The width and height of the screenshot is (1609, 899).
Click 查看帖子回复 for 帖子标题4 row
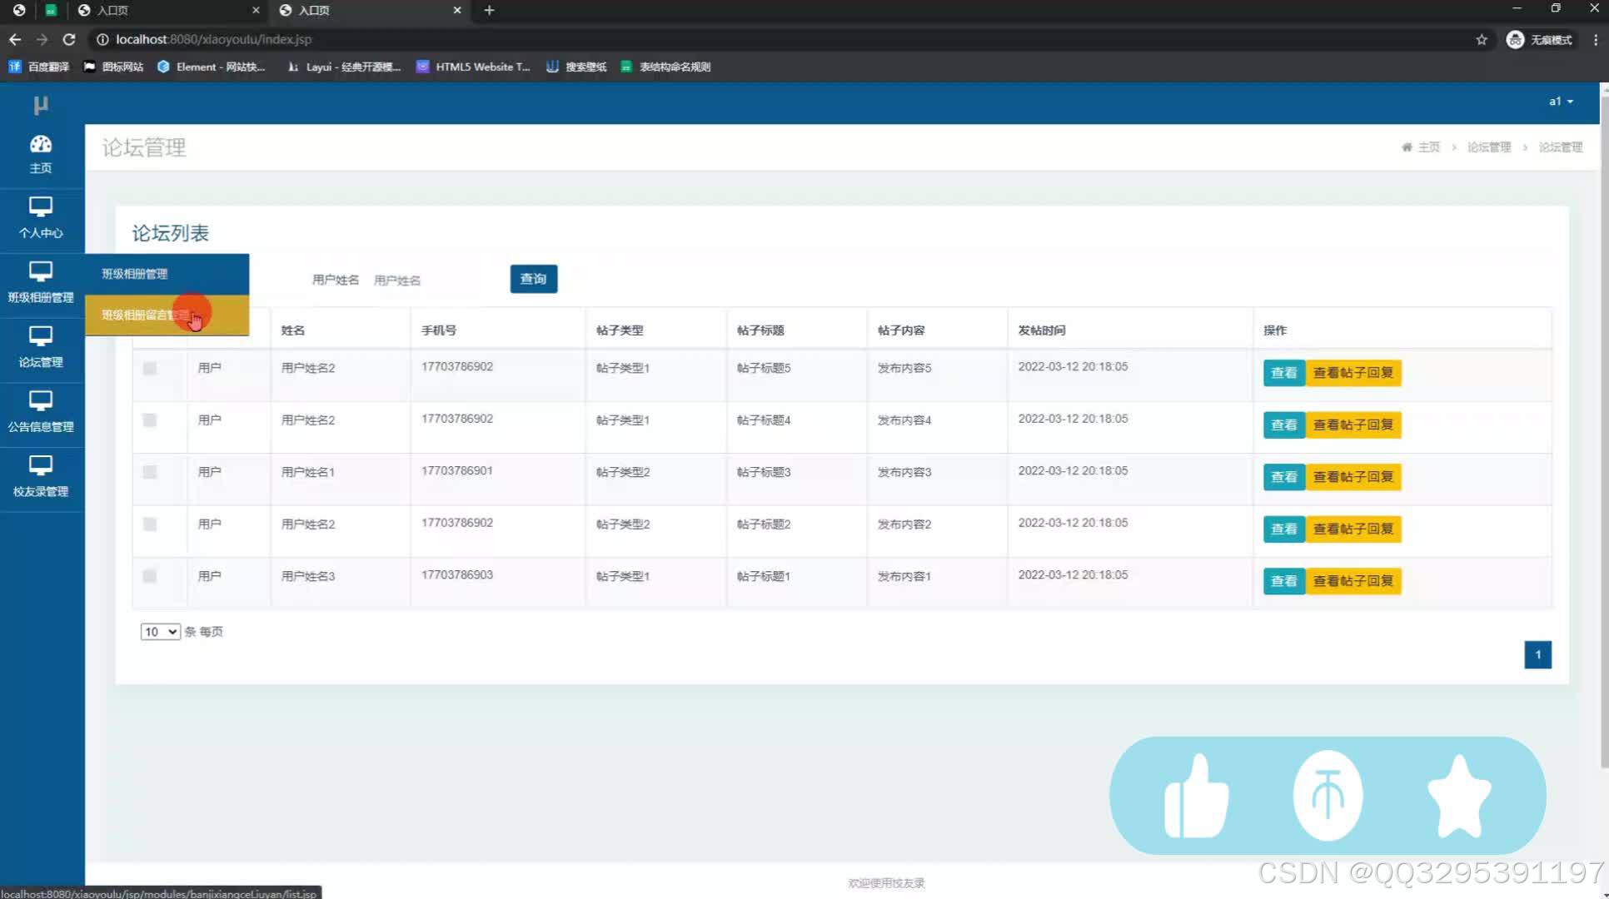coord(1353,425)
